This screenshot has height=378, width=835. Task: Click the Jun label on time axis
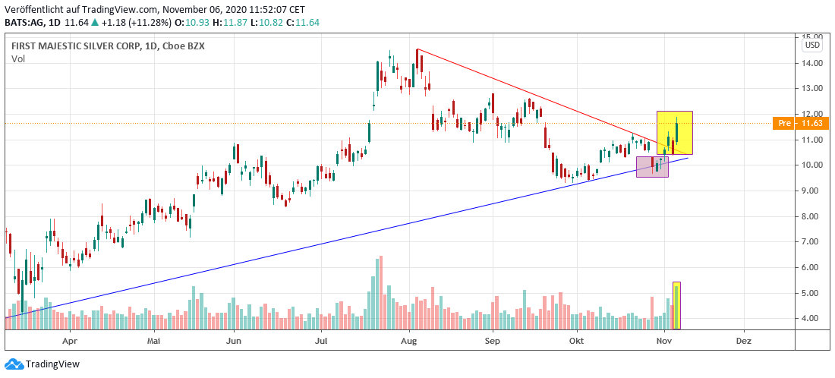[235, 341]
